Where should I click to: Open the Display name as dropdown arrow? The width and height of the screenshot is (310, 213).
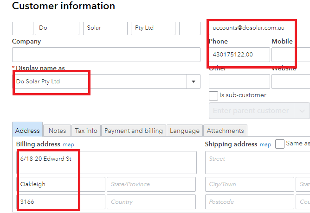click(194, 81)
